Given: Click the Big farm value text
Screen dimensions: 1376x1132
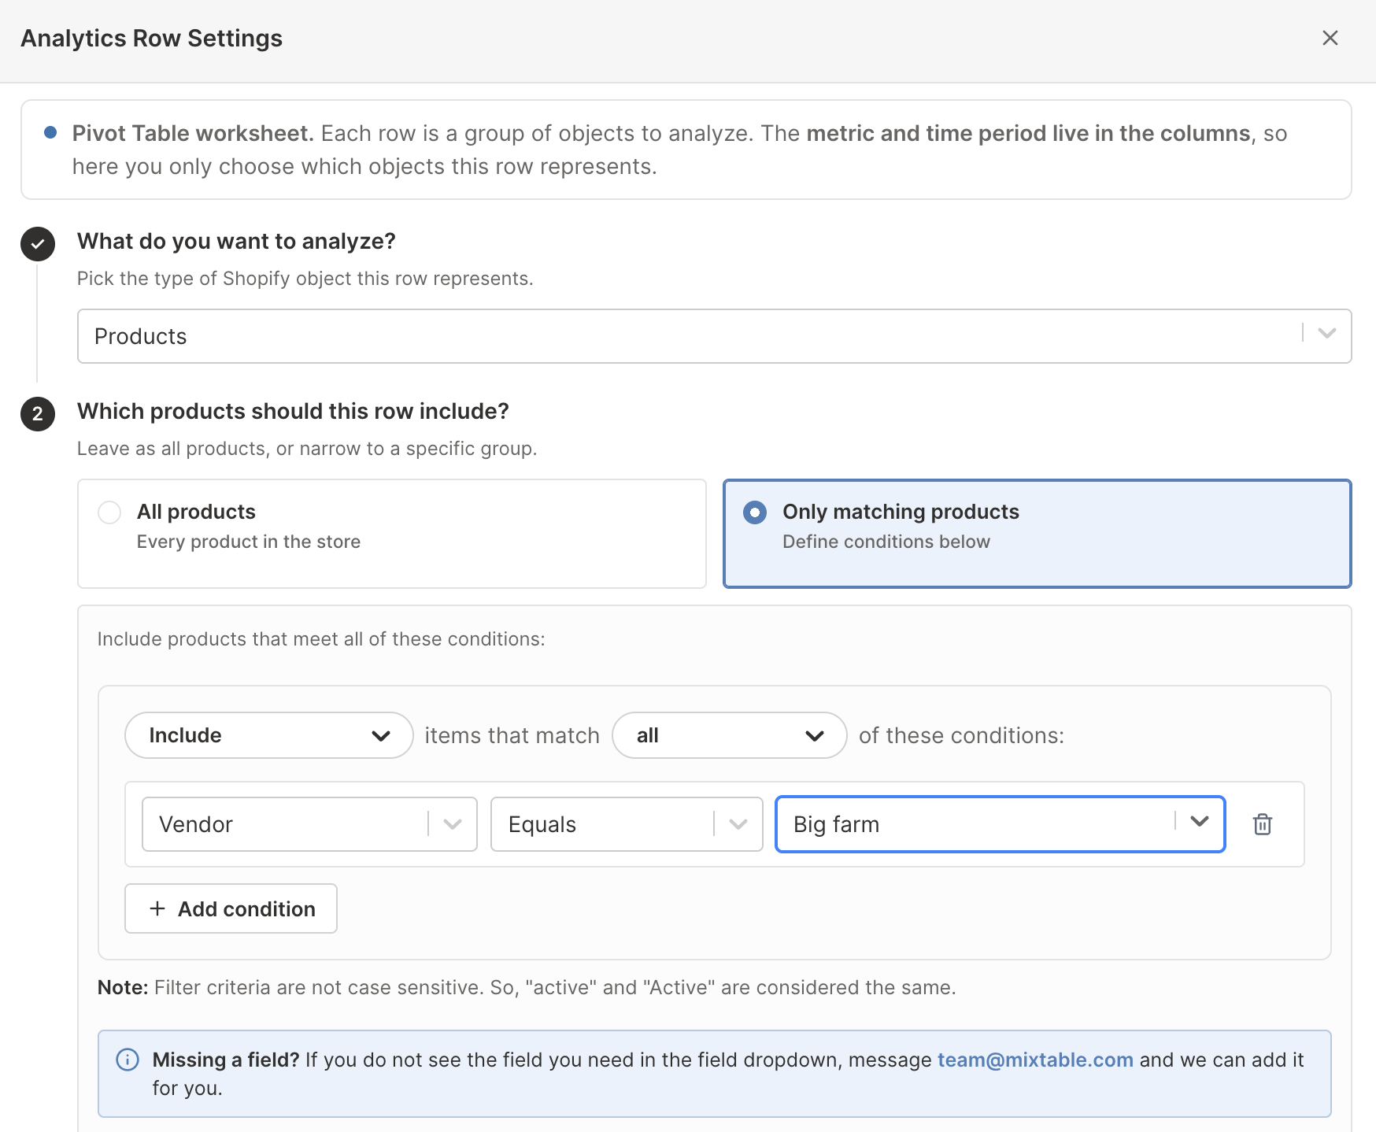Looking at the screenshot, I should click(836, 824).
